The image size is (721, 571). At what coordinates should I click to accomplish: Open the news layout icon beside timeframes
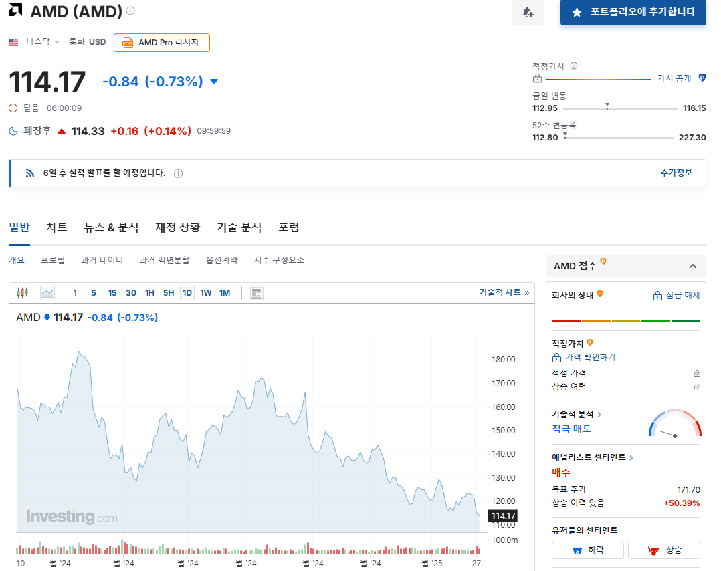[x=255, y=292]
